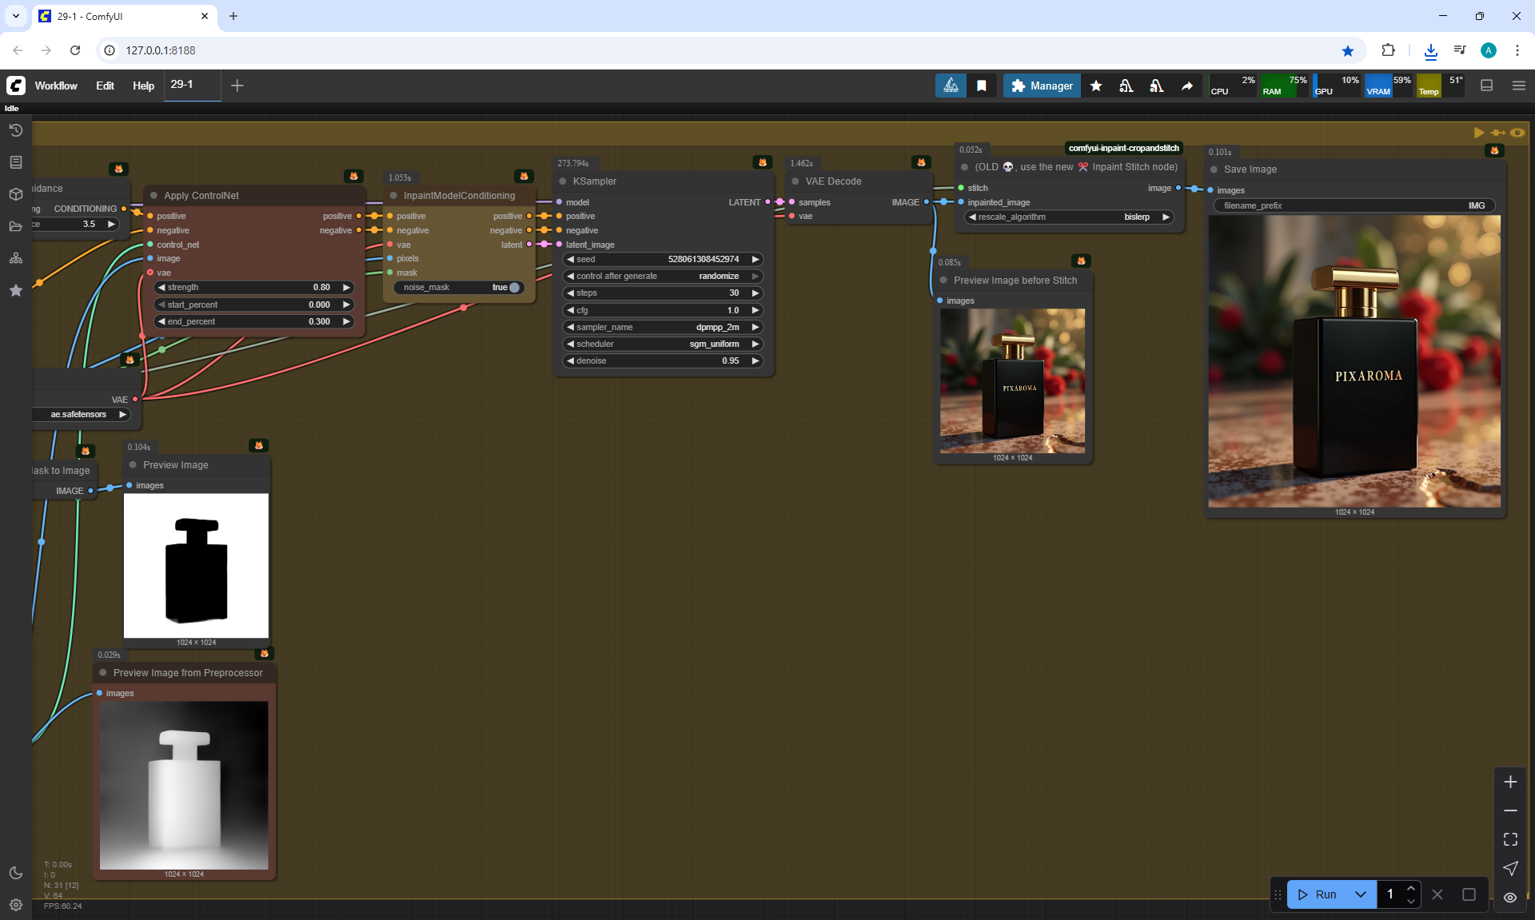Image resolution: width=1535 pixels, height=920 pixels.
Task: Toggle dark theme moon icon
Action: (x=15, y=873)
